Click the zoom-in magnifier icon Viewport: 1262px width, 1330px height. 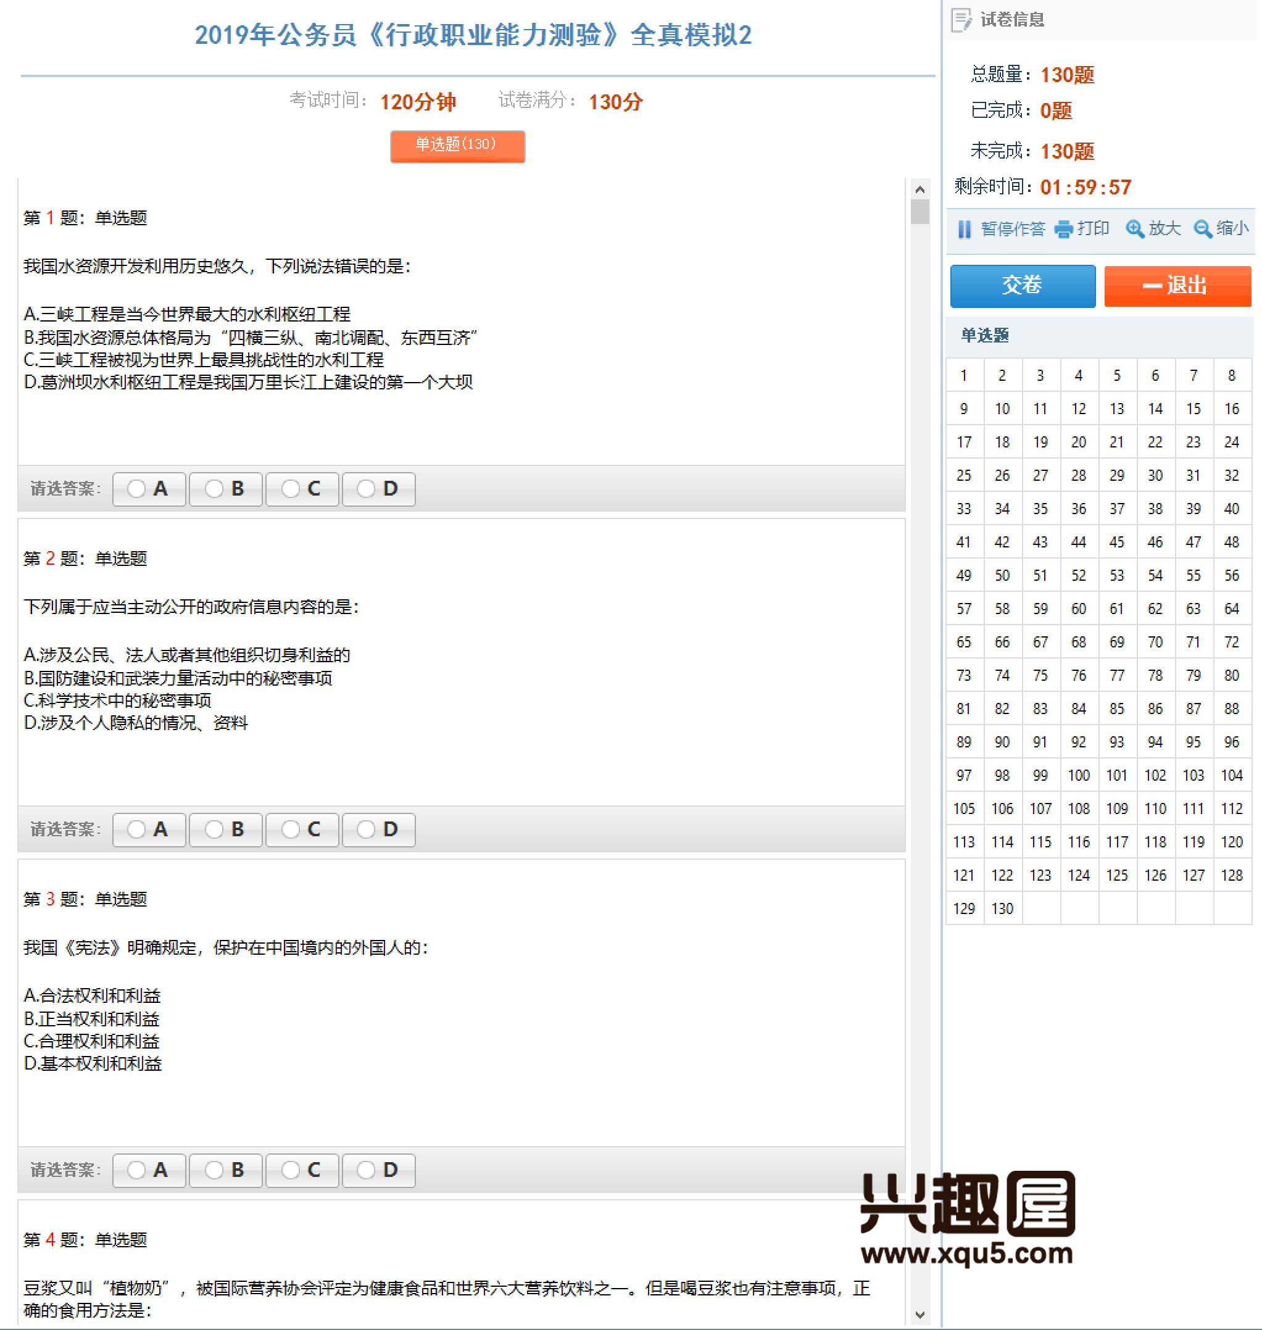[x=1135, y=230]
